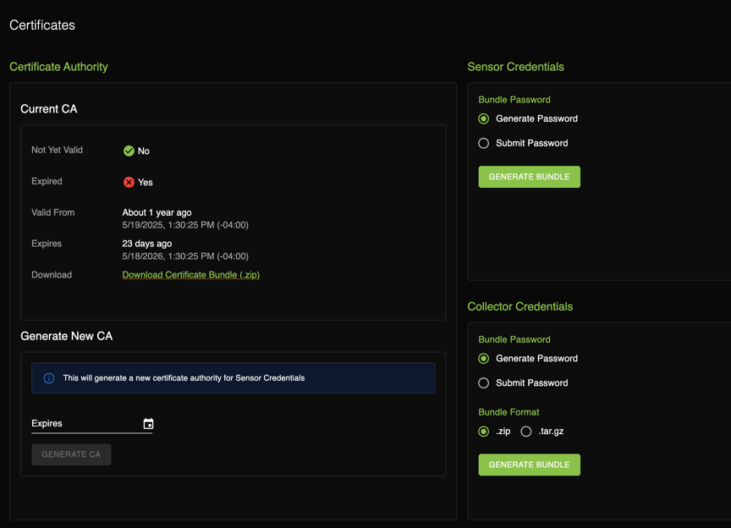Click the 'About 1 year ago' text
The image size is (731, 528).
point(157,212)
